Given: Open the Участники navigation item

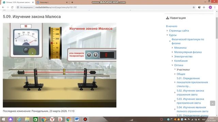Looking at the screenshot, I should click(183, 69).
